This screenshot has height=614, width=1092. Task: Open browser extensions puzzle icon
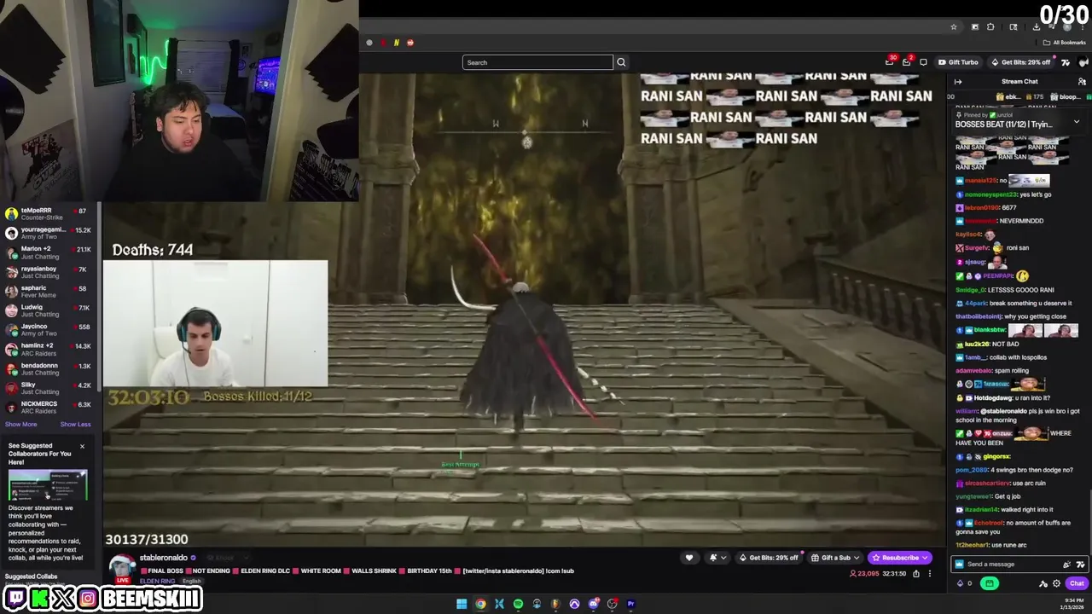tap(990, 27)
